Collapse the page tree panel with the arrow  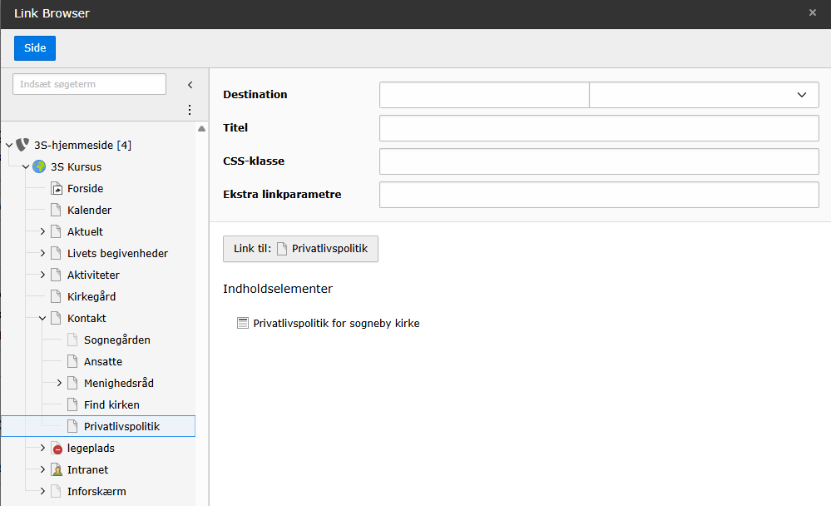pyautogui.click(x=190, y=85)
